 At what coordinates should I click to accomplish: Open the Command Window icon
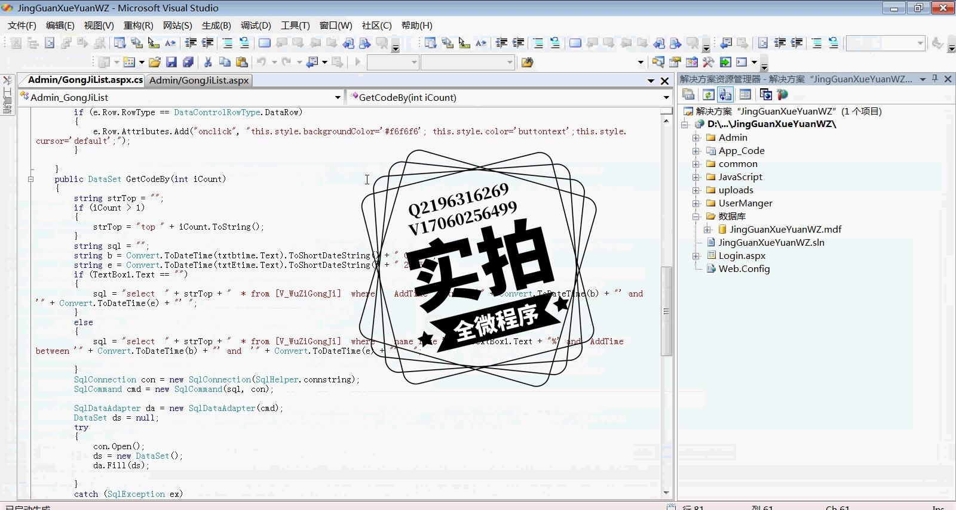[741, 62]
